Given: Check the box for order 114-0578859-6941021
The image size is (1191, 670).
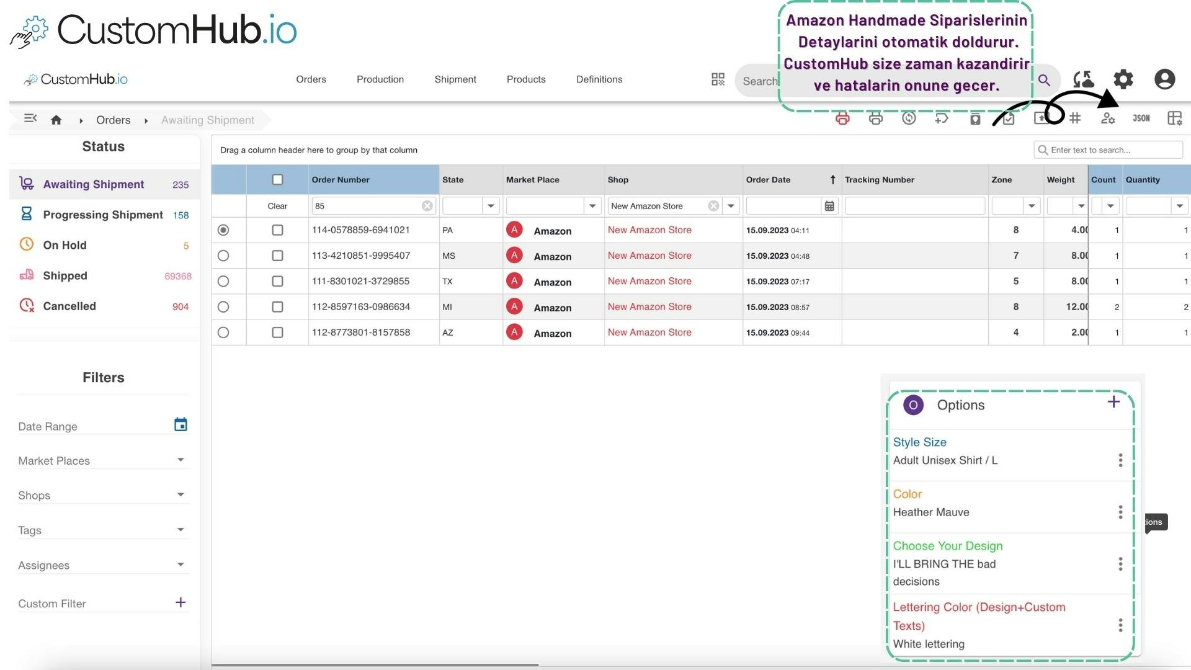Looking at the screenshot, I should (277, 230).
